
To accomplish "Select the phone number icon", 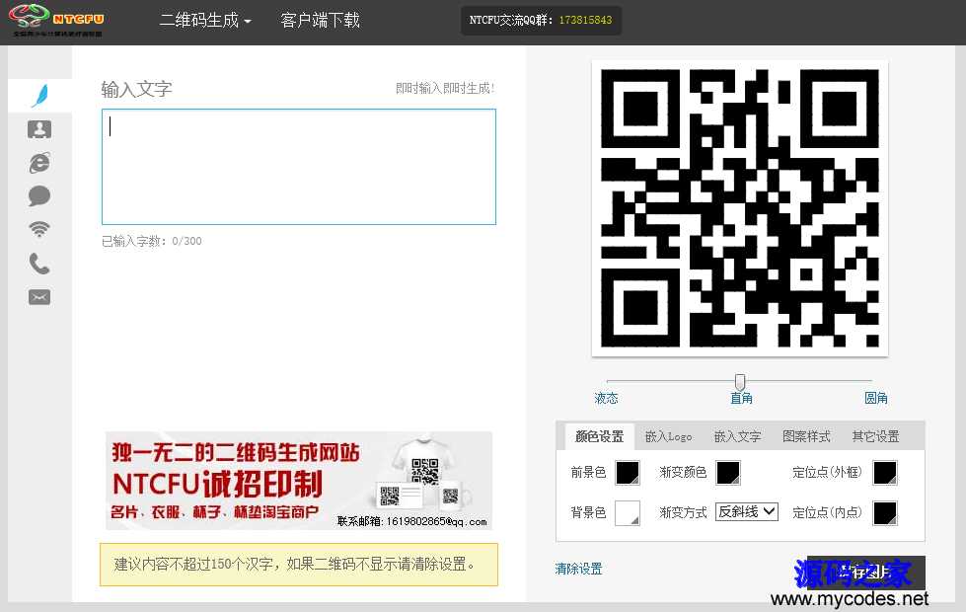I will [39, 264].
